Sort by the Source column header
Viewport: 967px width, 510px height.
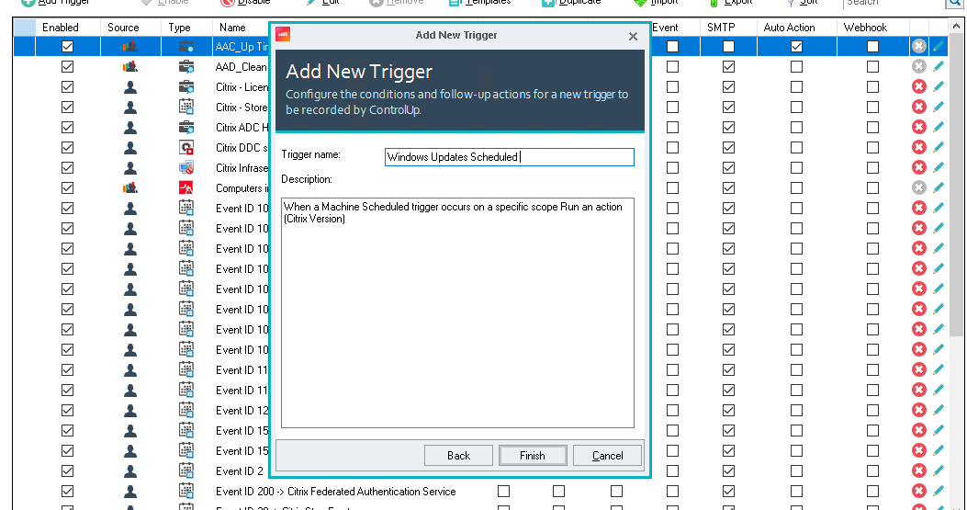pos(123,28)
